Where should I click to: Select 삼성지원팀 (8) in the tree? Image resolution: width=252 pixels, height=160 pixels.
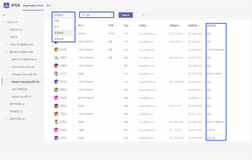[x=20, y=89]
